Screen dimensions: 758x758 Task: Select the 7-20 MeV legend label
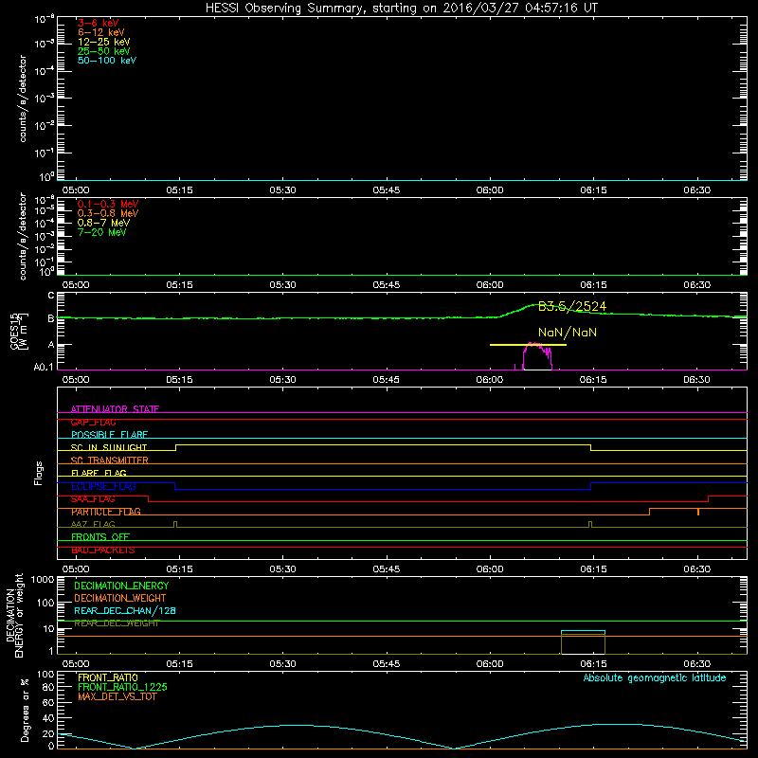click(101, 232)
